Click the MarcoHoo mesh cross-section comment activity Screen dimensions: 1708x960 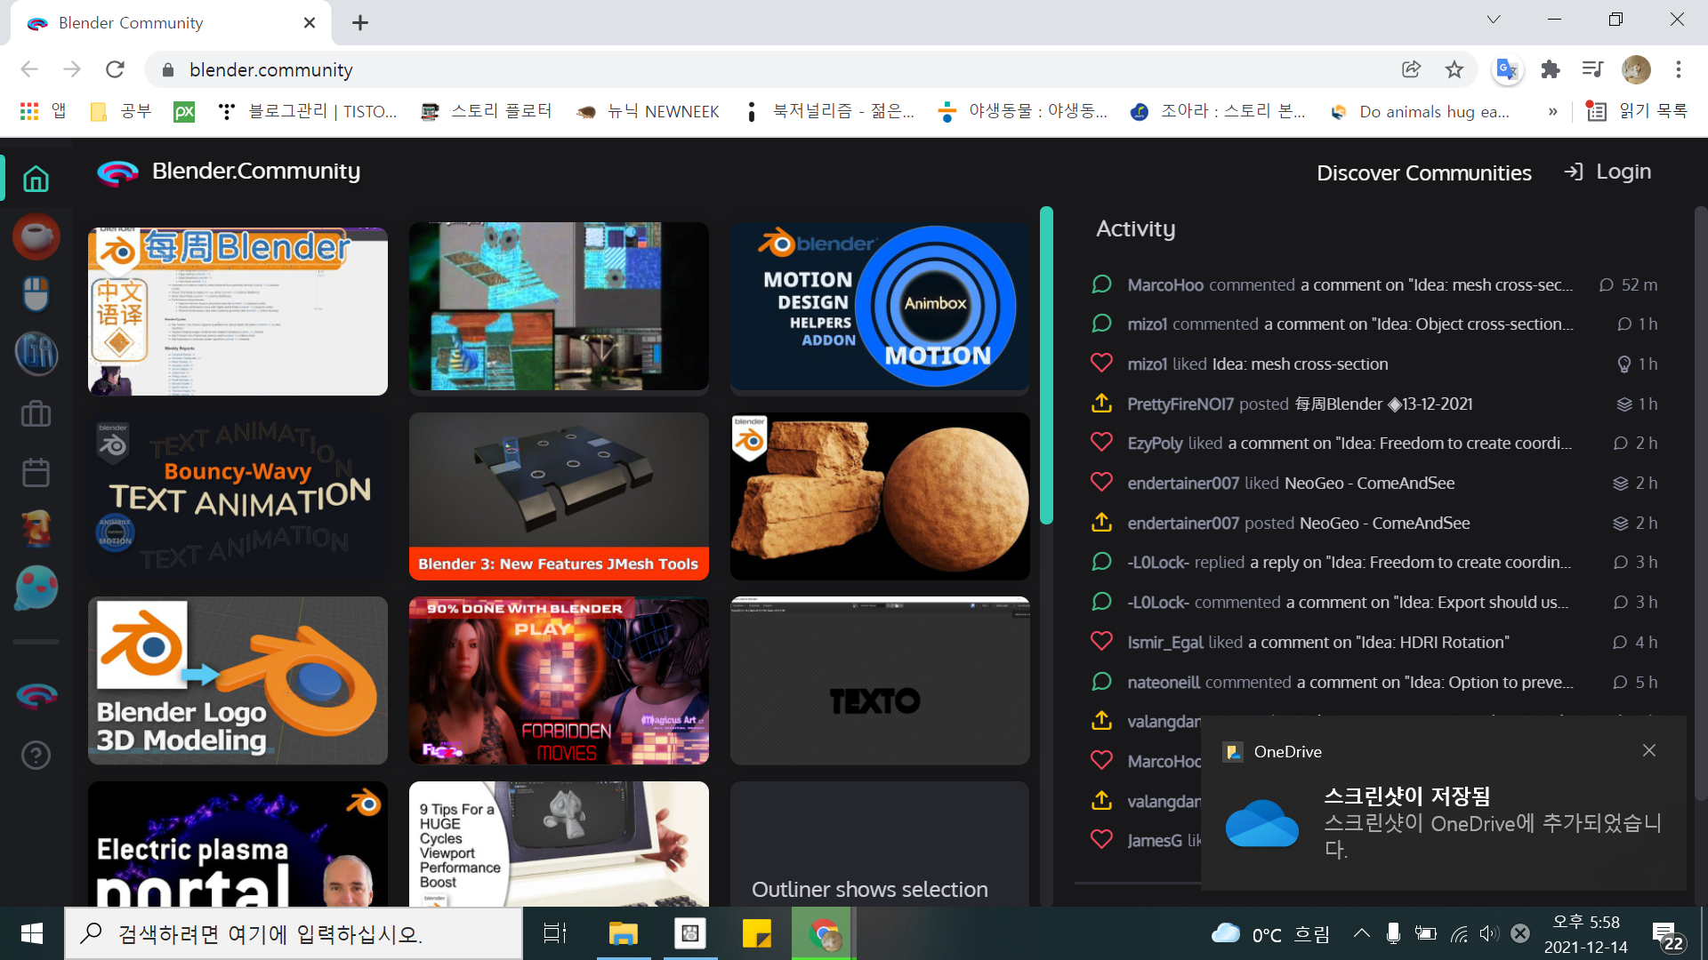pos(1374,284)
